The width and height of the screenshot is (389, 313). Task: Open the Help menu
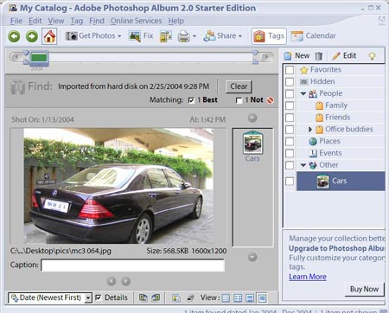coord(176,21)
